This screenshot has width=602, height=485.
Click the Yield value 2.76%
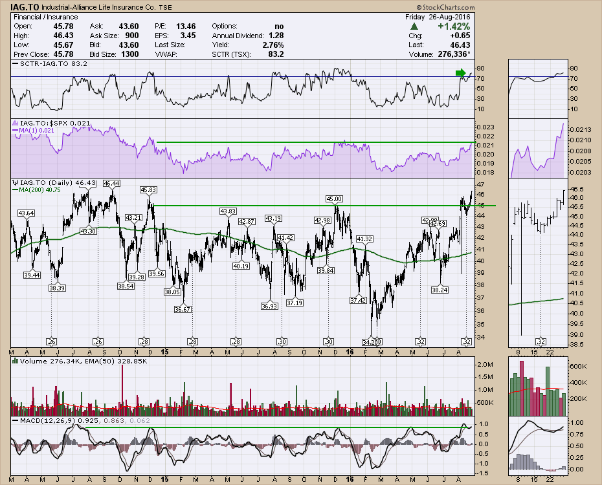[273, 45]
